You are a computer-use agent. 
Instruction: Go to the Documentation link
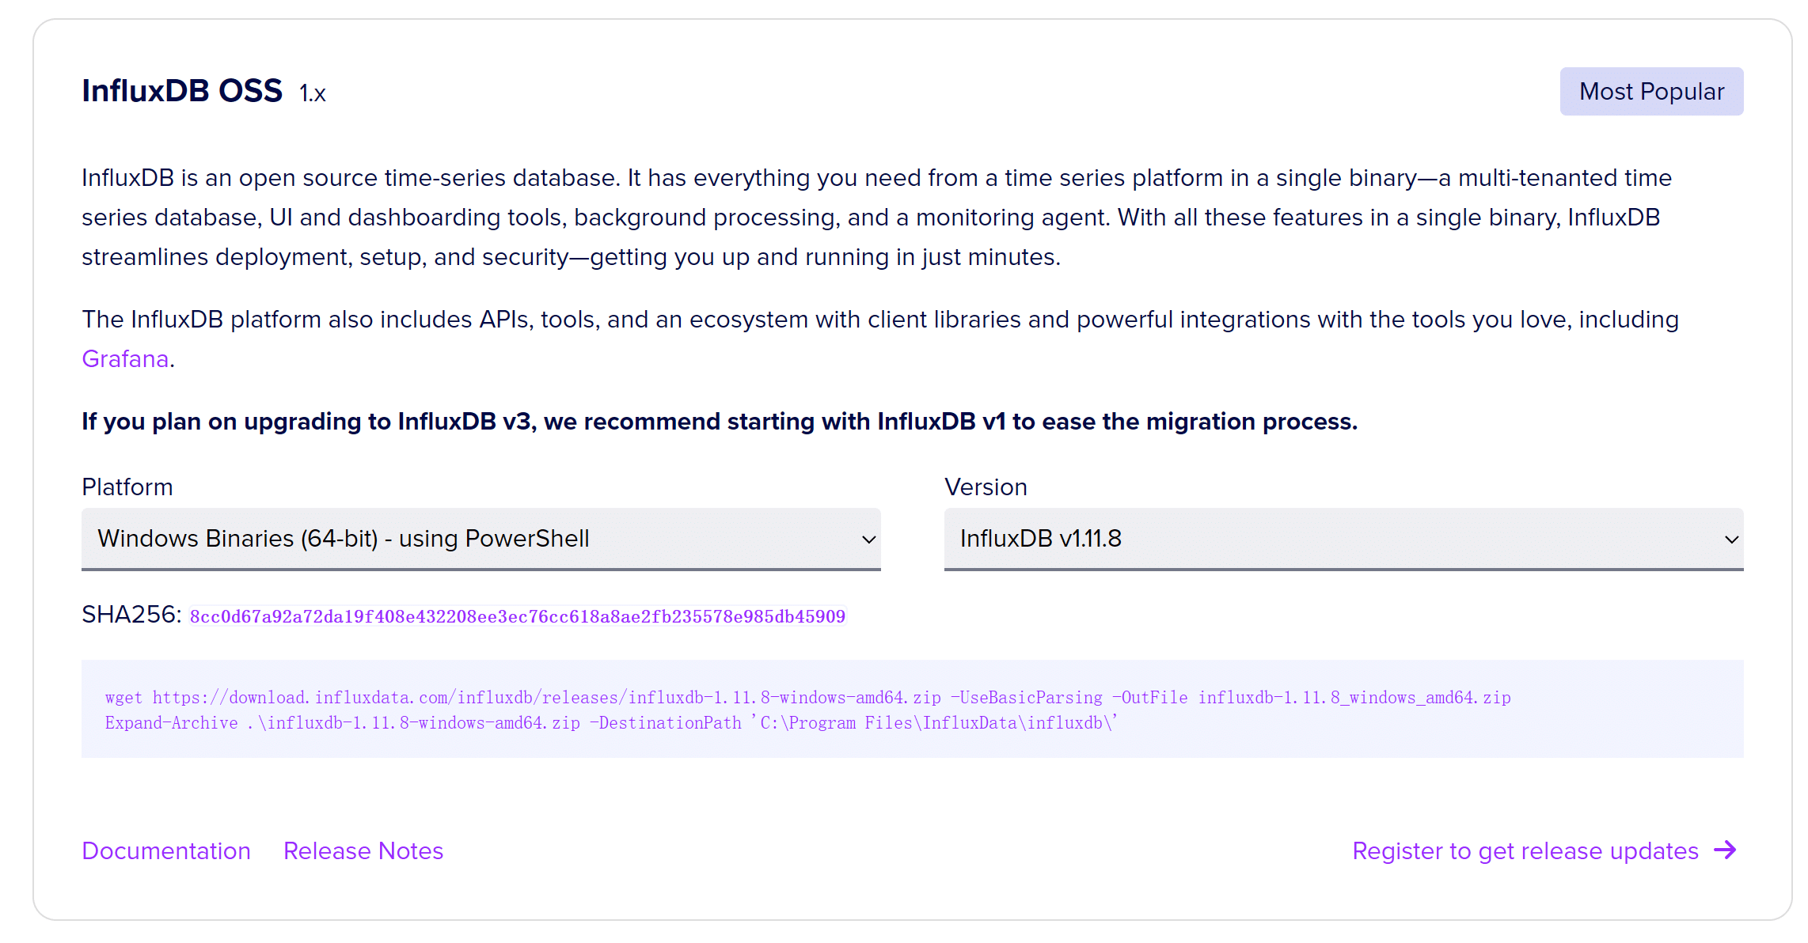point(166,851)
